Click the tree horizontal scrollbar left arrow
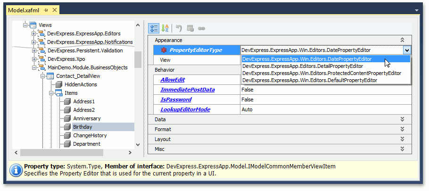Image resolution: width=429 pixels, height=191 pixels. pos(16,152)
